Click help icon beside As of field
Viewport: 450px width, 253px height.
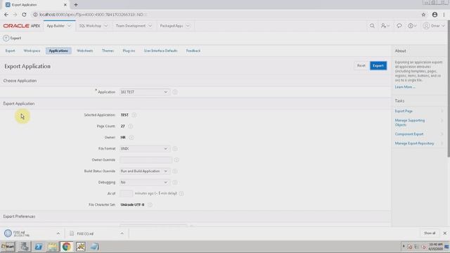[181, 194]
